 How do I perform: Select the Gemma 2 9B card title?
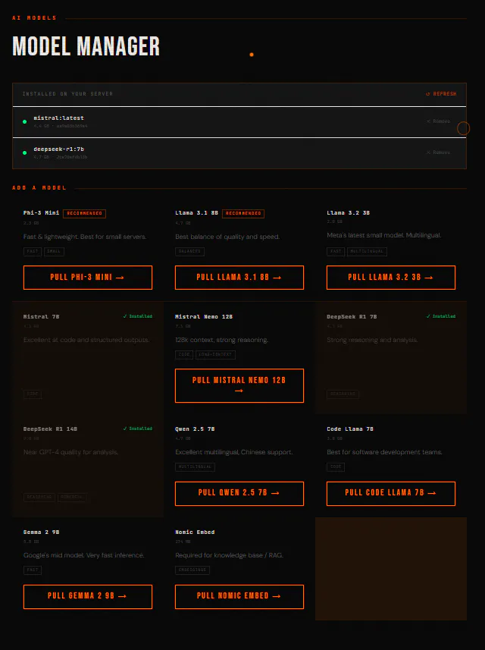[x=41, y=532]
